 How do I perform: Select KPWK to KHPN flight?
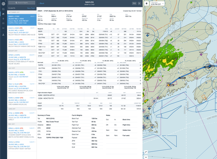tap(22, 59)
